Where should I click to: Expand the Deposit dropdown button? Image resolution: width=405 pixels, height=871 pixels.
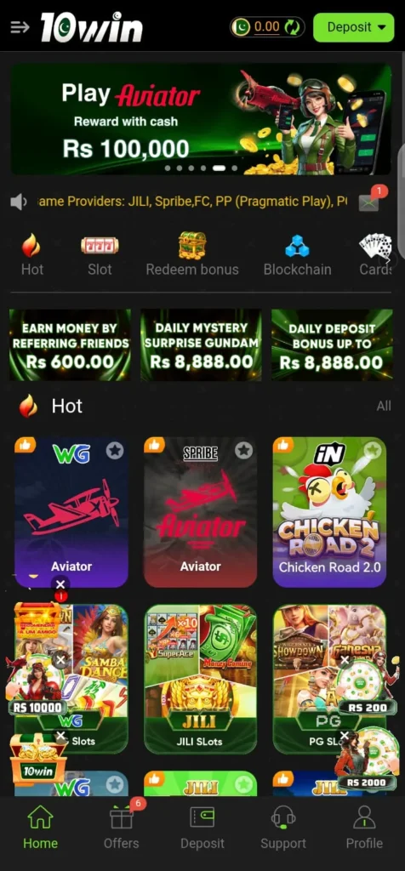(353, 27)
